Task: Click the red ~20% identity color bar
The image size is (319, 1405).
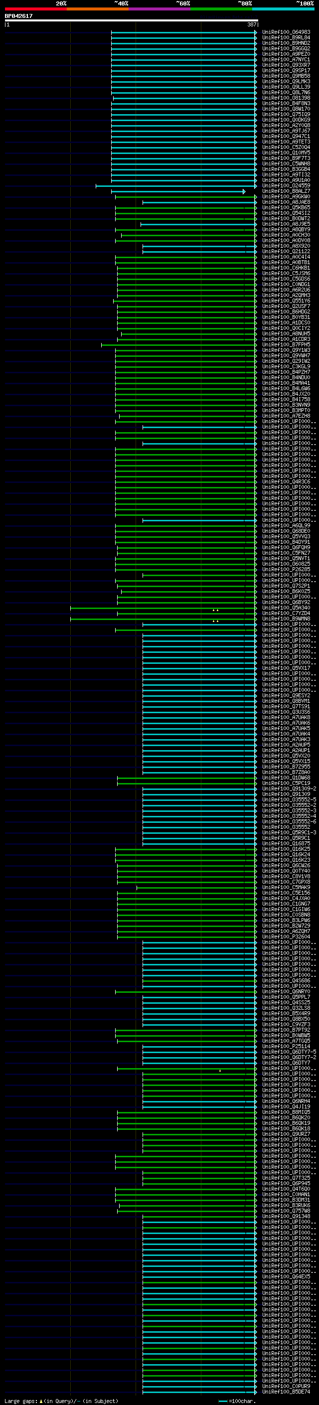Action: (35, 9)
